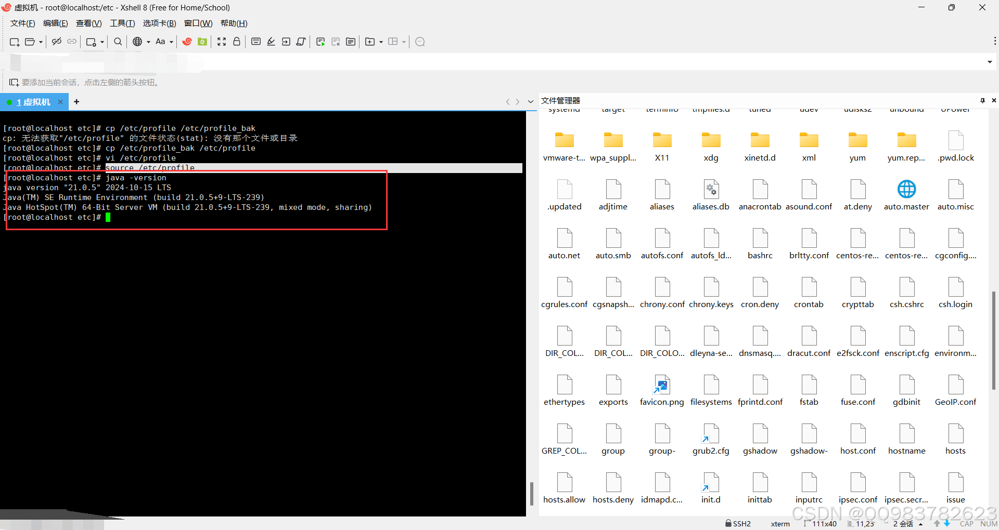Switch to the 1 虚拟机 tab
Viewport: 999px width, 530px height.
pyautogui.click(x=34, y=102)
